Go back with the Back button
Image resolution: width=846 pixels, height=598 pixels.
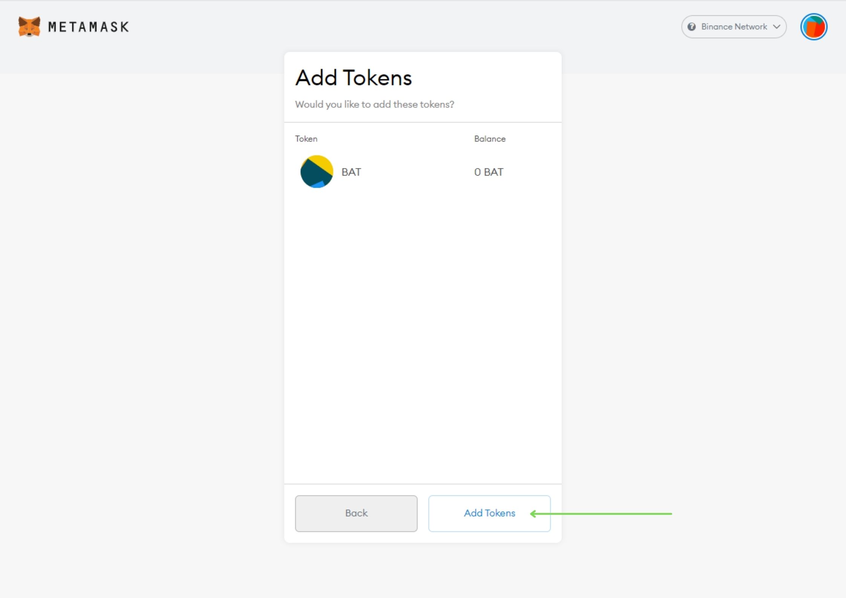coord(356,513)
